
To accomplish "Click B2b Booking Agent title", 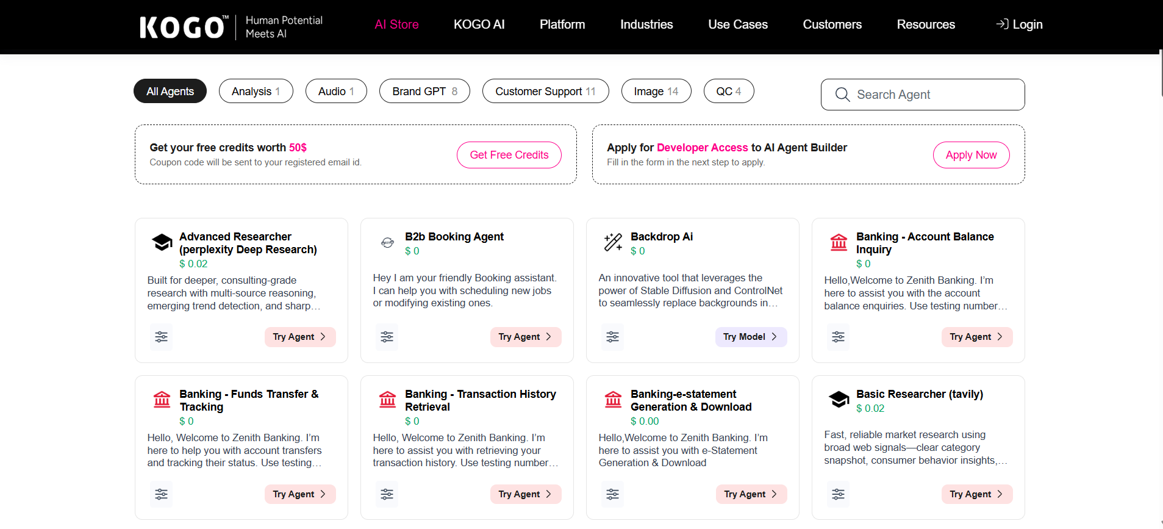I will pos(454,237).
